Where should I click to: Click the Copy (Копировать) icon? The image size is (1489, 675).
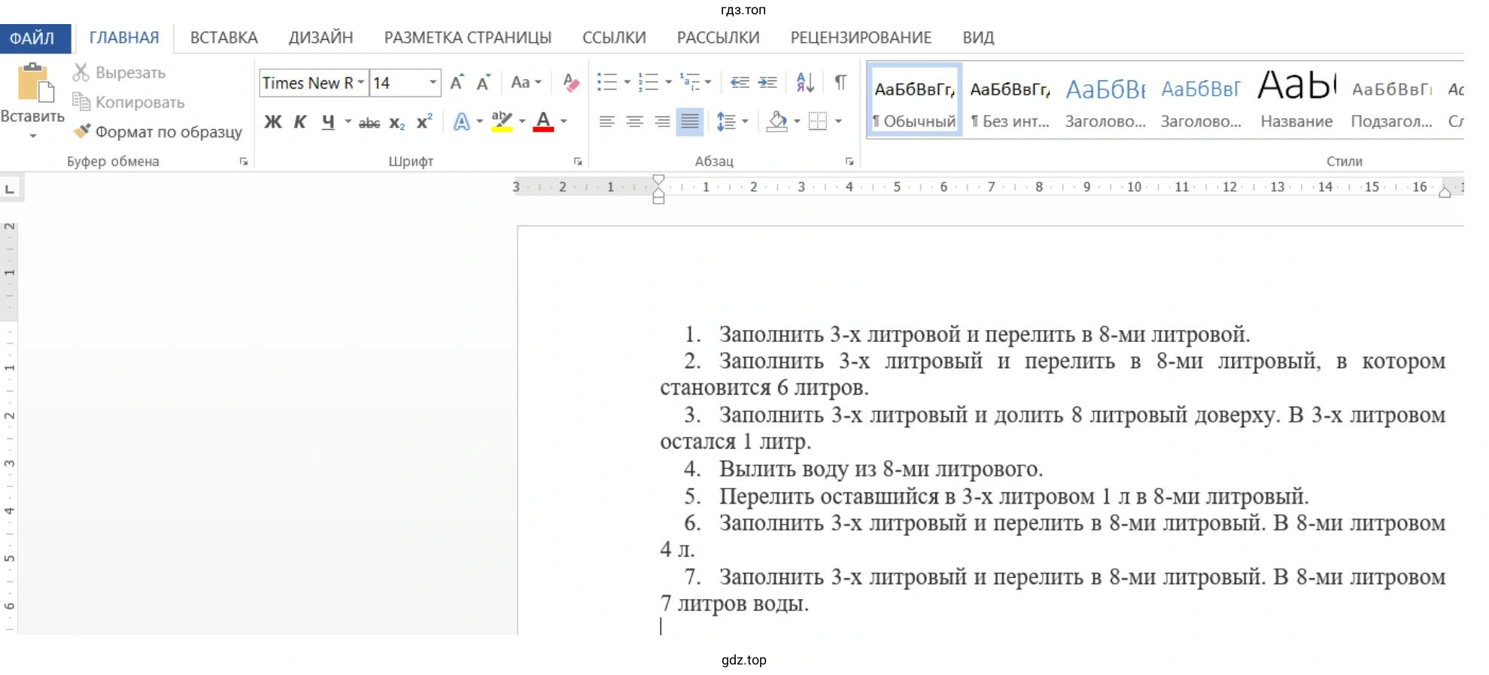click(x=81, y=101)
